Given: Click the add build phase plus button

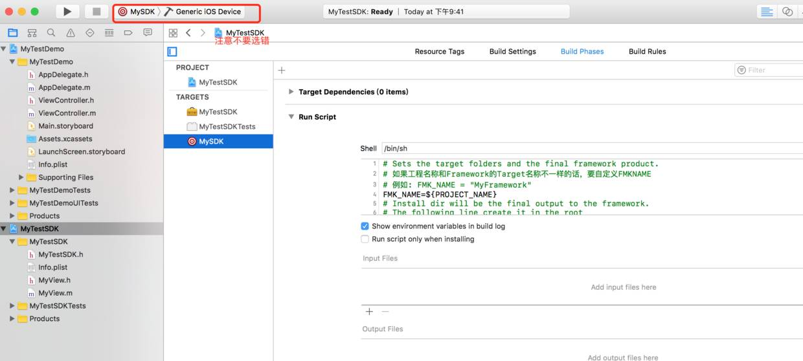Looking at the screenshot, I should (282, 70).
